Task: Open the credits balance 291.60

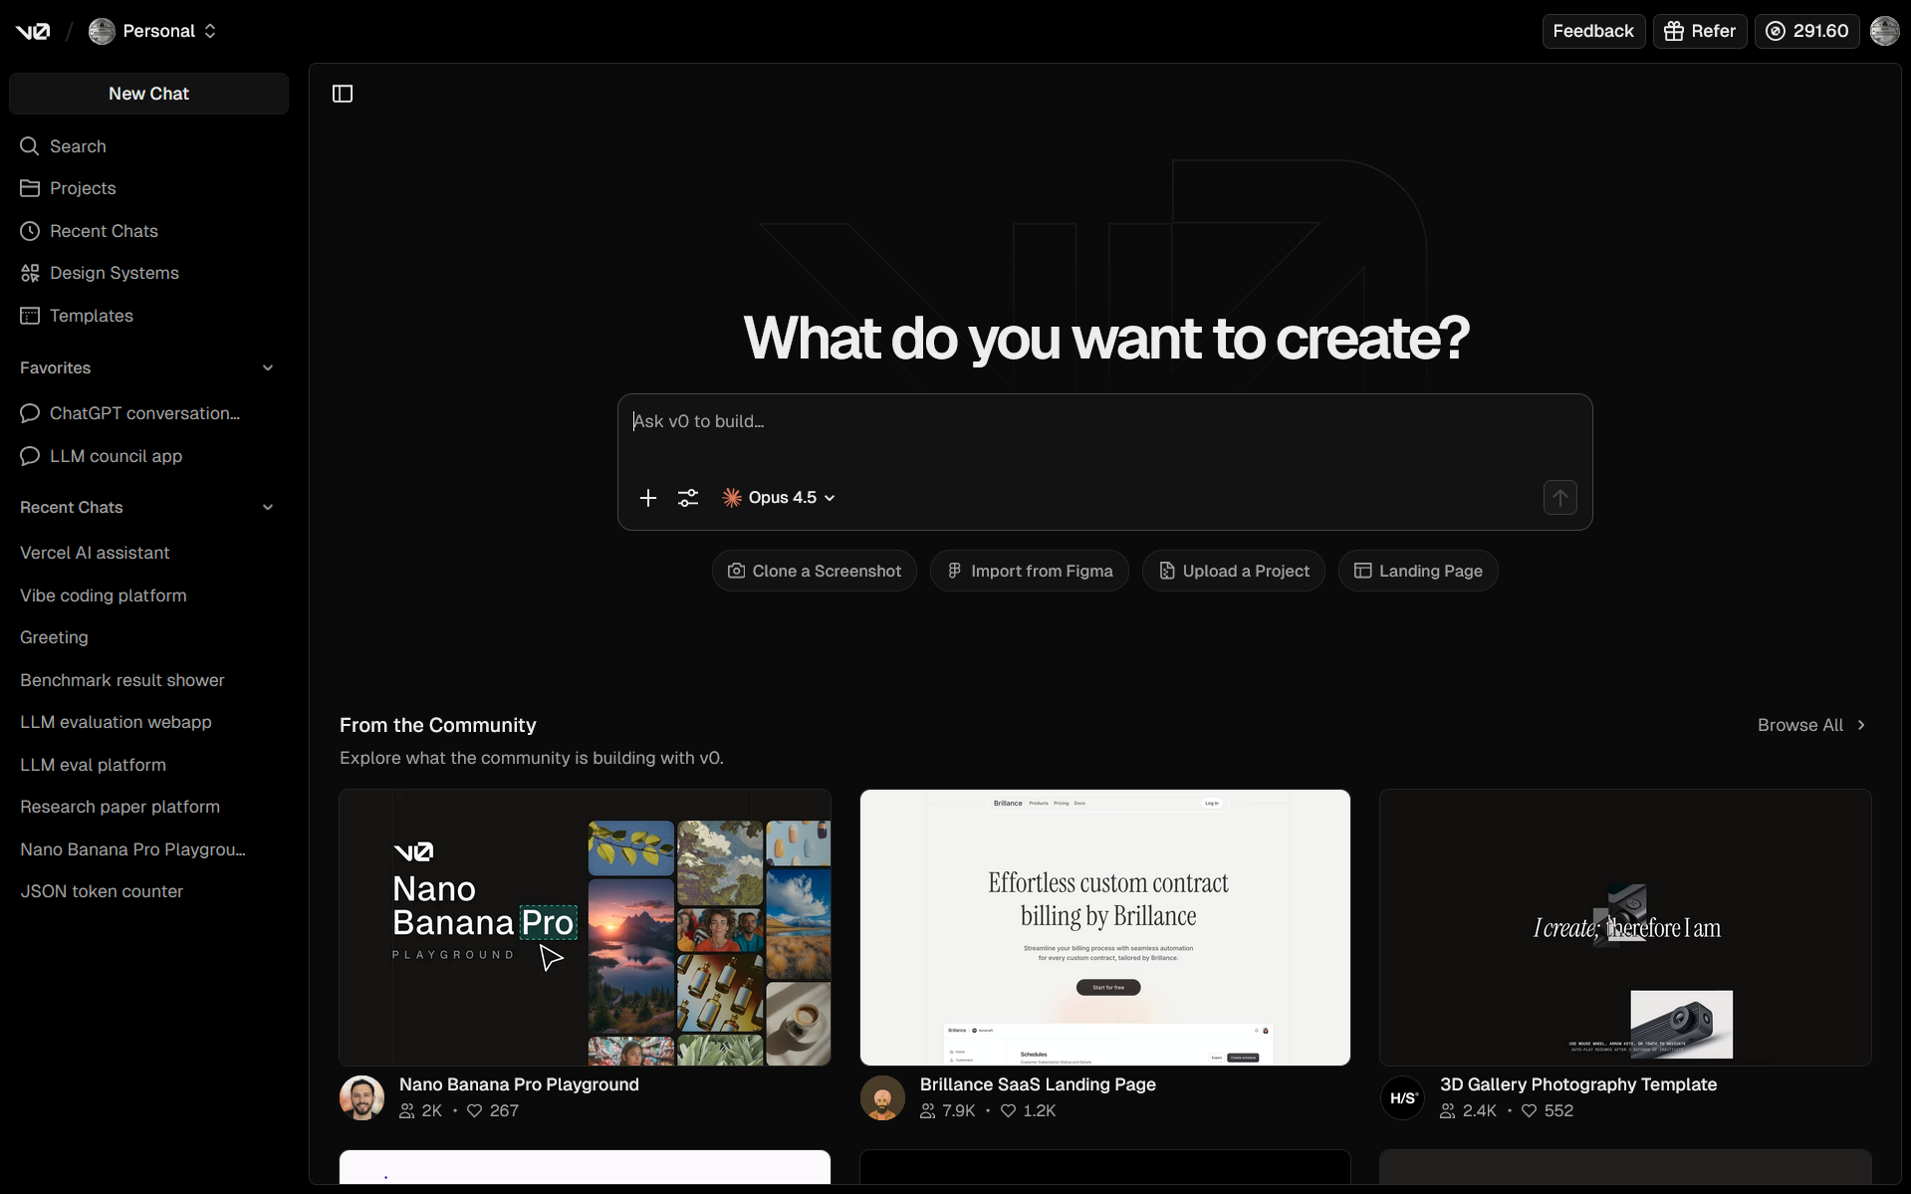Action: [1806, 31]
